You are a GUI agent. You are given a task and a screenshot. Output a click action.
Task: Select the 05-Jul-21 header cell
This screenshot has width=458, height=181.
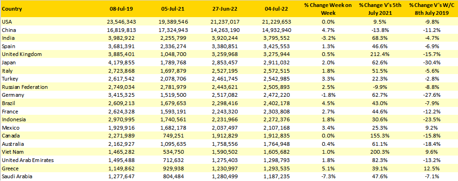coord(173,9)
